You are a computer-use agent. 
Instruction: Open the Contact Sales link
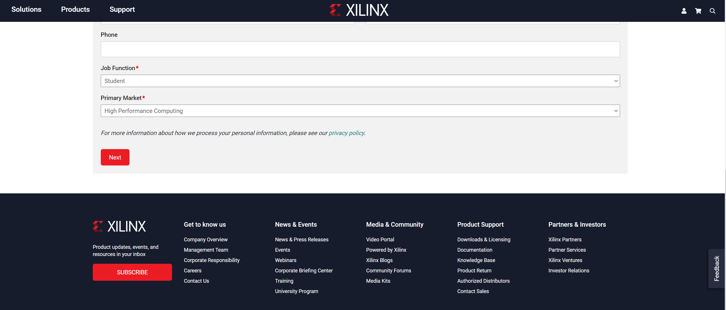[473, 291]
